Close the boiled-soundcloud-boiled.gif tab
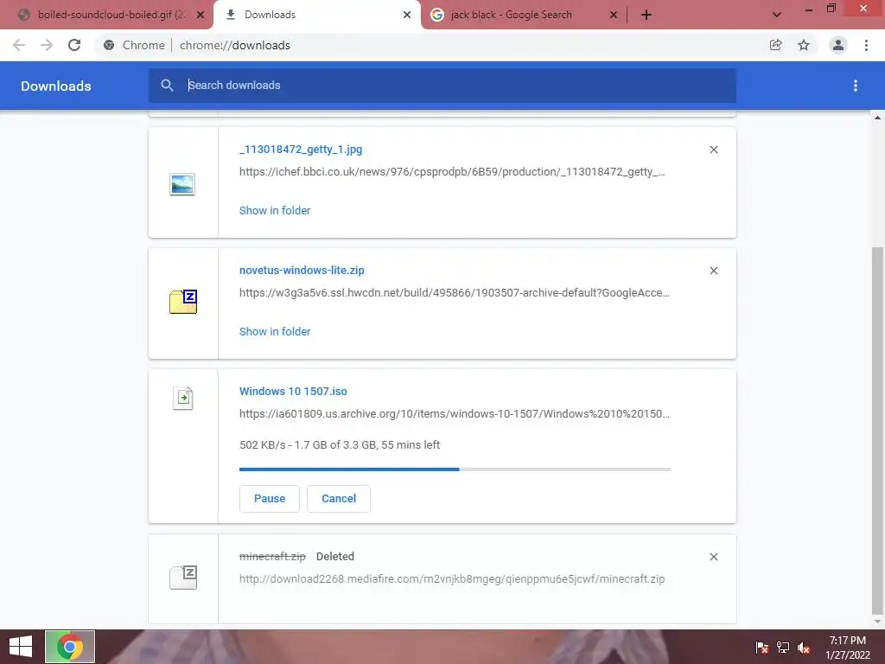 click(x=201, y=15)
